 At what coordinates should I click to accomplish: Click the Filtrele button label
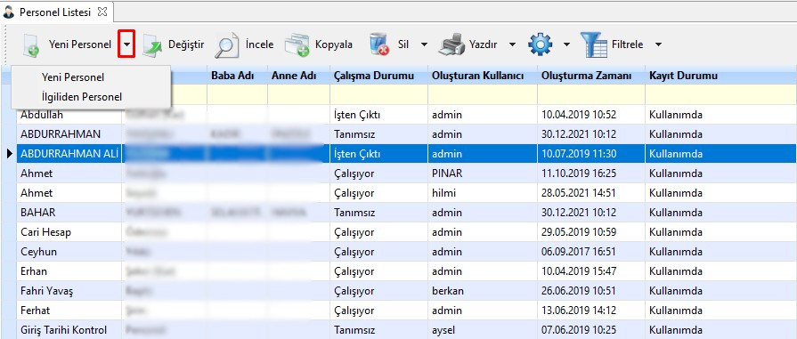pyautogui.click(x=627, y=44)
